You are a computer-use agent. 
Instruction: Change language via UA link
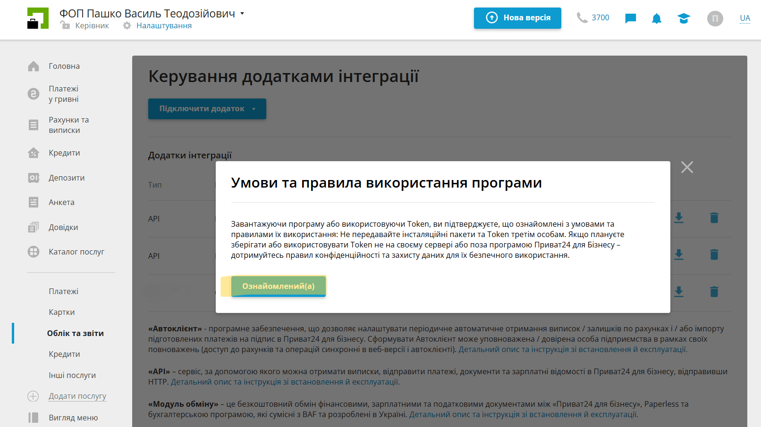click(x=745, y=18)
